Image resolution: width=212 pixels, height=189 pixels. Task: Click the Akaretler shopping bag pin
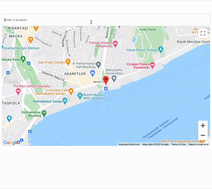93,73
